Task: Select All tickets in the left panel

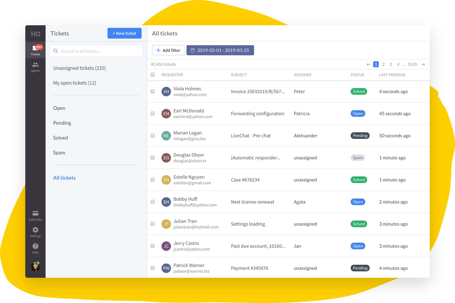Action: [64, 178]
